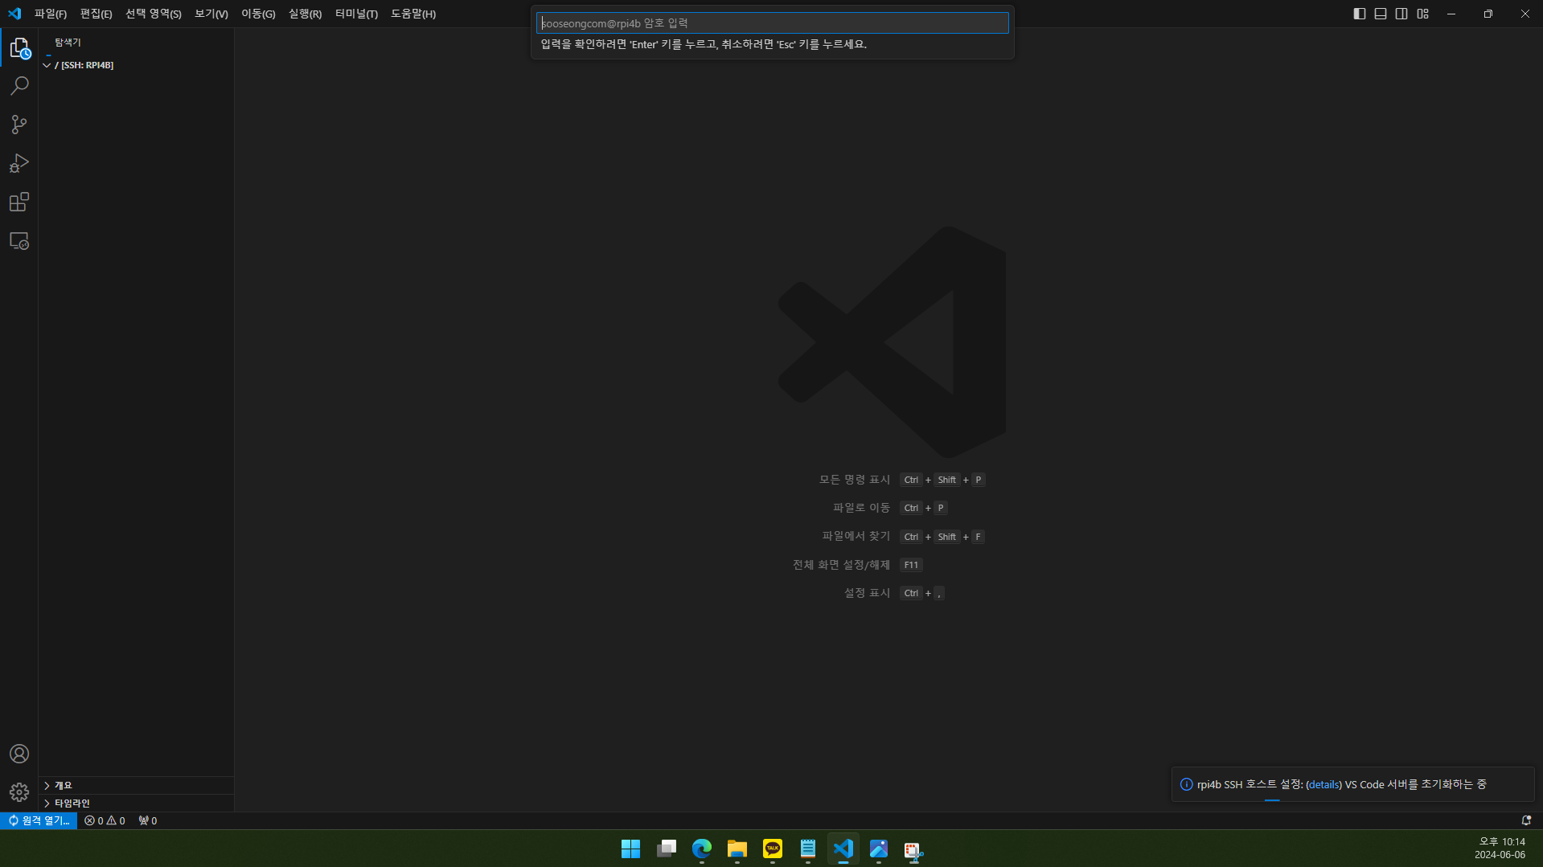Open the 파일(F) menu

[51, 14]
